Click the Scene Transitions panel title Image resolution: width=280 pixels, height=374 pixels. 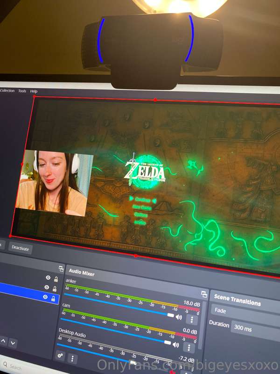pyautogui.click(x=238, y=300)
